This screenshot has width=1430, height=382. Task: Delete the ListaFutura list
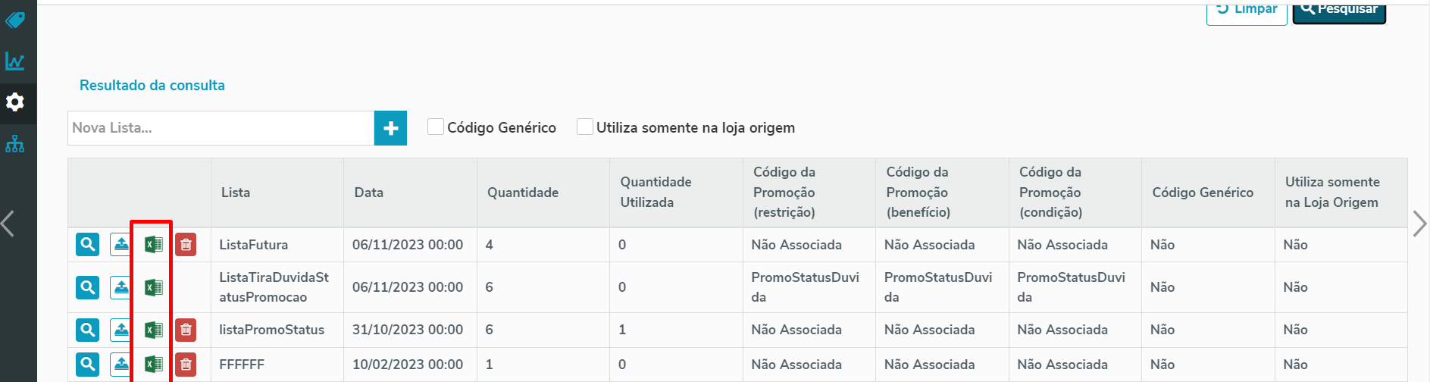point(186,245)
